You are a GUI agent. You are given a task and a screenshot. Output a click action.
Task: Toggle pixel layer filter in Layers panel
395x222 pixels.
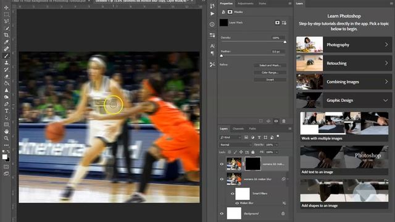[246, 137]
